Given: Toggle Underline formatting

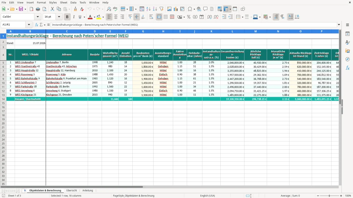Looking at the screenshot, I should coord(80,17).
